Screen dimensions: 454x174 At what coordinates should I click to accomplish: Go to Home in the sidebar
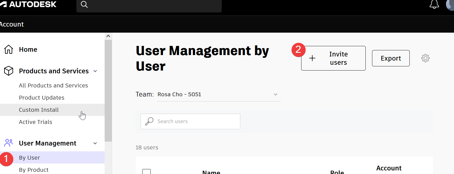28,49
